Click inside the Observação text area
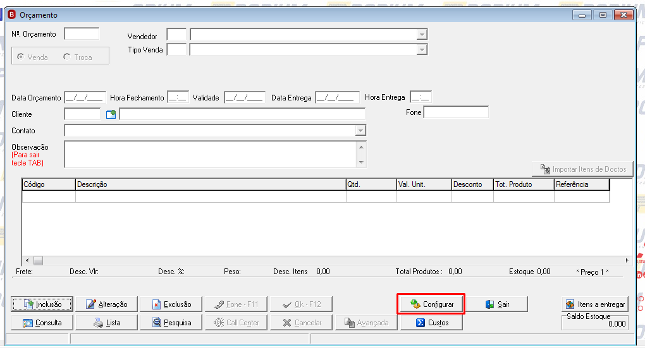Screen dimensions: 645x348 pos(211,154)
